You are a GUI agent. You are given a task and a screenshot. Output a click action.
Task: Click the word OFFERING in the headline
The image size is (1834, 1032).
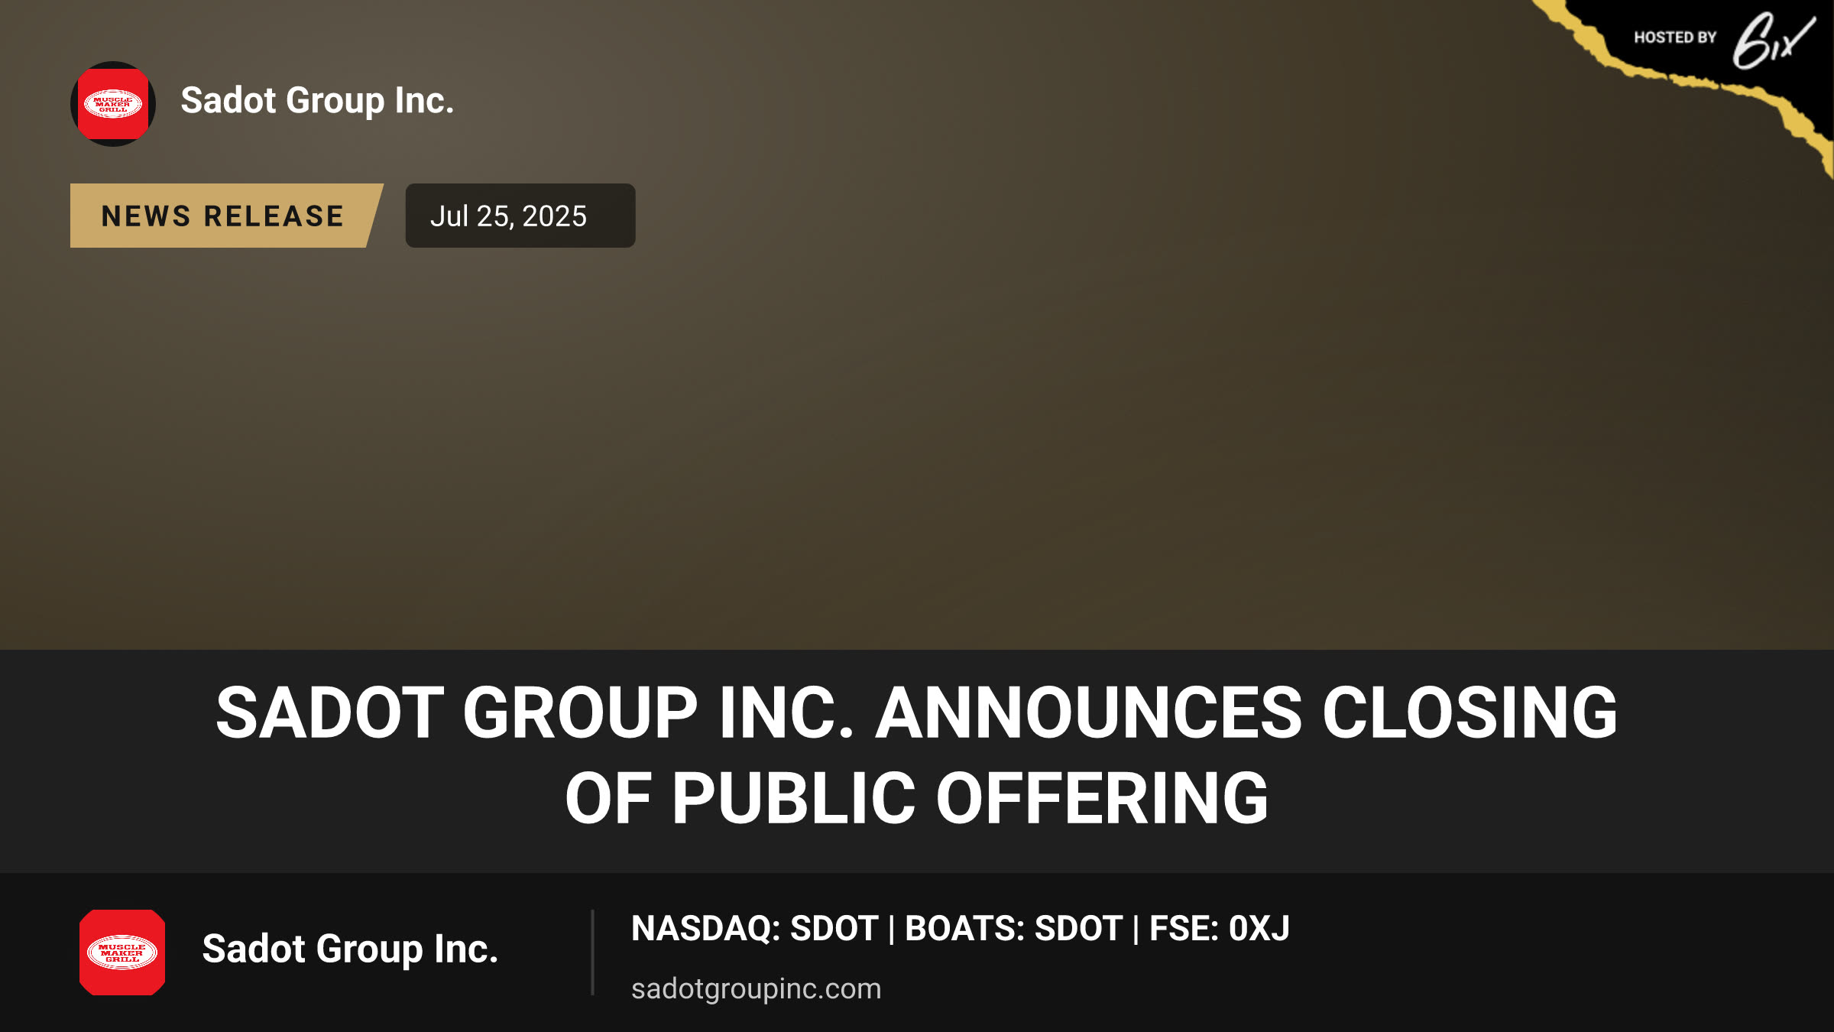(x=1103, y=798)
